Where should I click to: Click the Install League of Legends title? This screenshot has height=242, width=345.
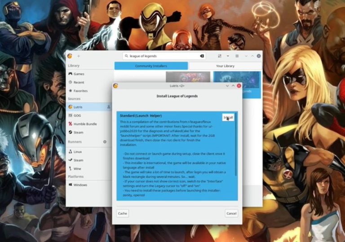177,96
